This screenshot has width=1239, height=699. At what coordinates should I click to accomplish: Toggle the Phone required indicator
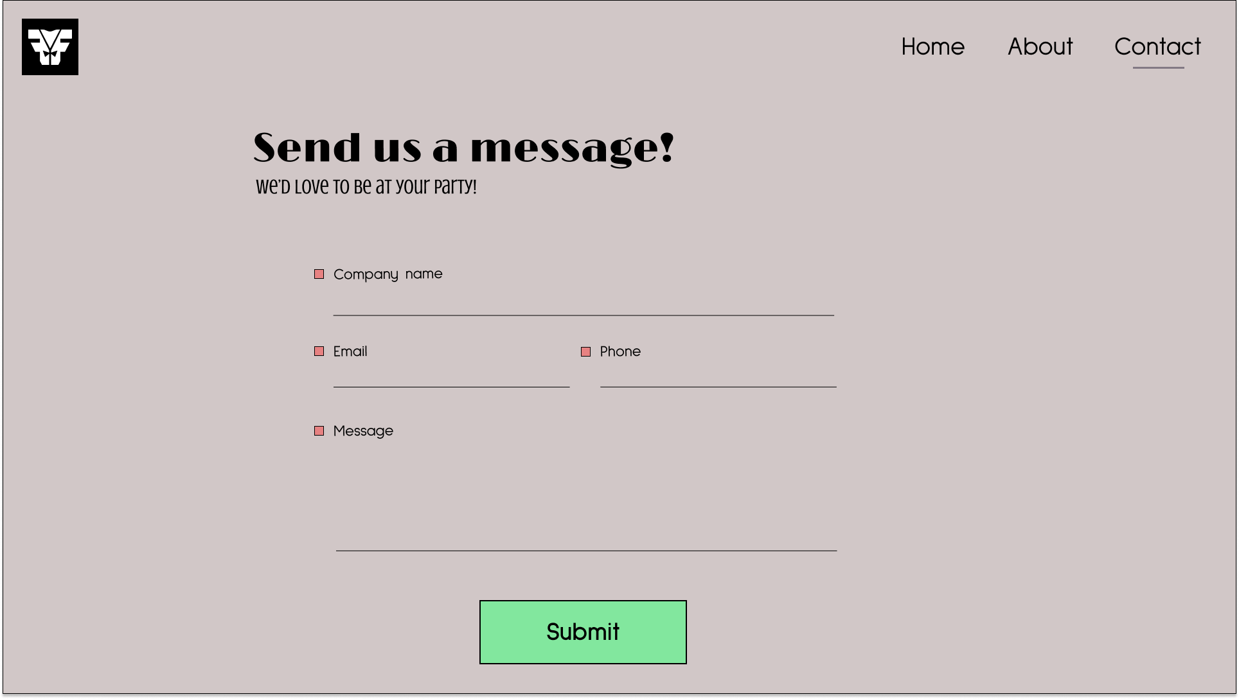(x=586, y=351)
